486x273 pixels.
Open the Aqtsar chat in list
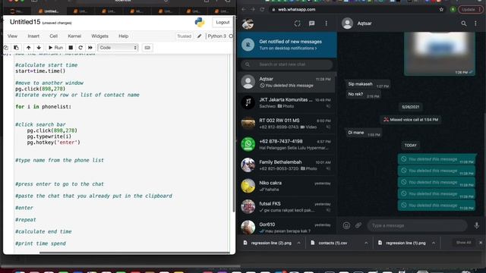[x=287, y=83]
